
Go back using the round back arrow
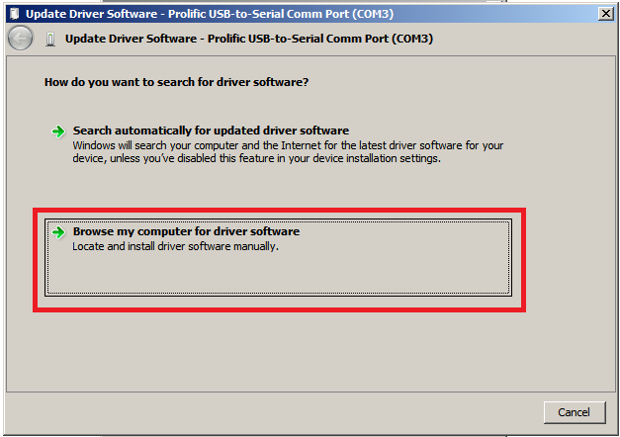click(20, 39)
